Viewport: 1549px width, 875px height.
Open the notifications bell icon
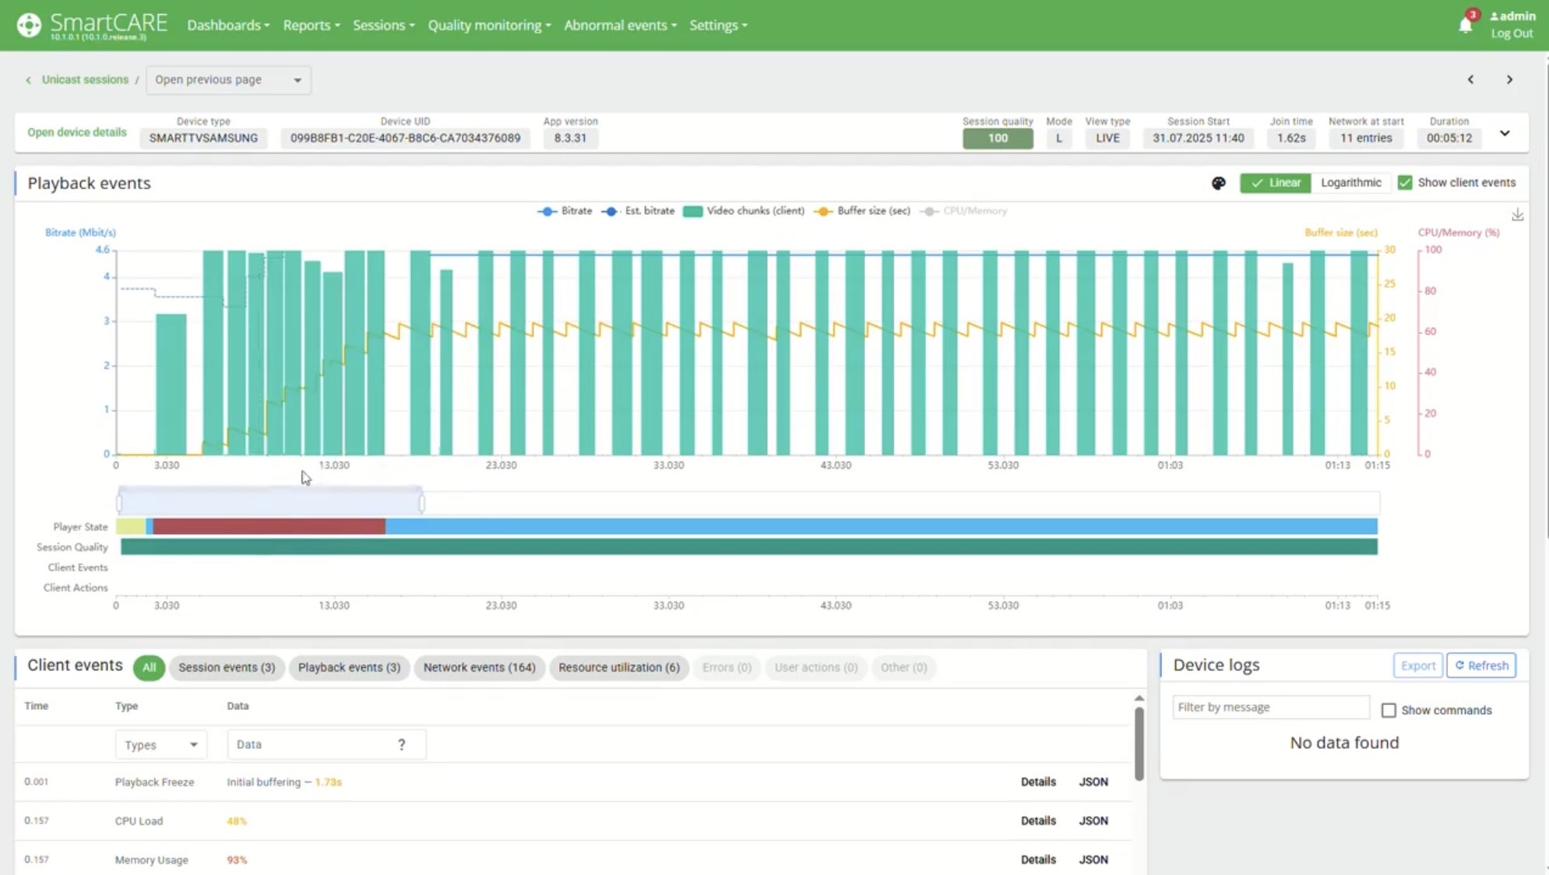click(x=1466, y=25)
